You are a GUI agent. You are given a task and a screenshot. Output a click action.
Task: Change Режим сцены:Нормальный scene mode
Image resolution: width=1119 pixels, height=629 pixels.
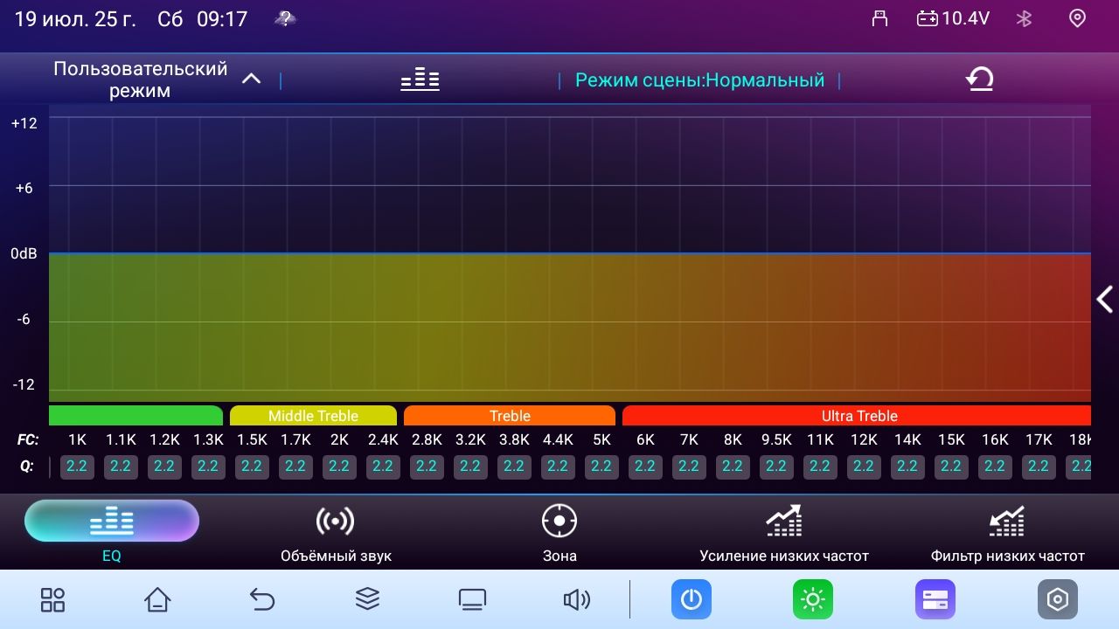pyautogui.click(x=699, y=80)
